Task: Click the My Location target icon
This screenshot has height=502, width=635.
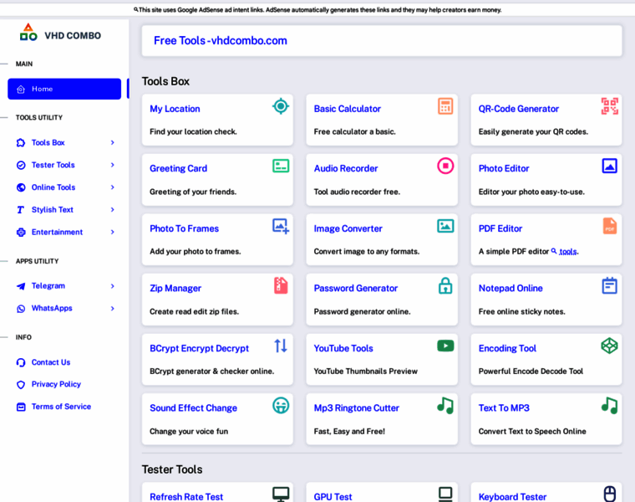Action: 281,106
